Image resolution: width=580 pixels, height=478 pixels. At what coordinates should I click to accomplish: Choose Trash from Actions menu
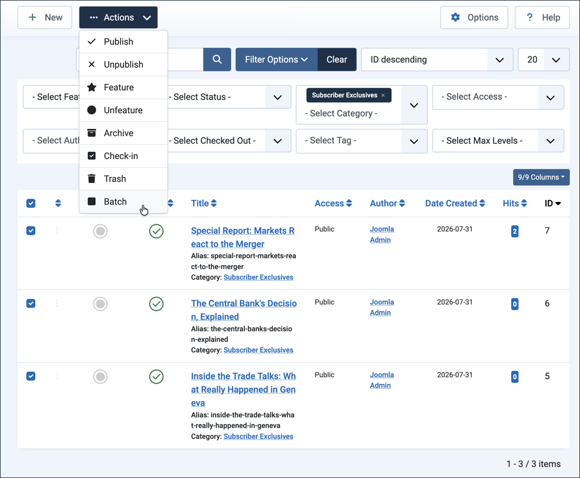[x=123, y=179]
